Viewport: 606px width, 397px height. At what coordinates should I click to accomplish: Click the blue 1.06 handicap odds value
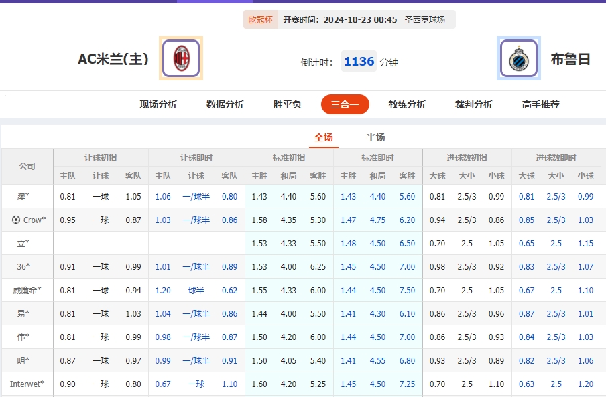pyautogui.click(x=163, y=196)
